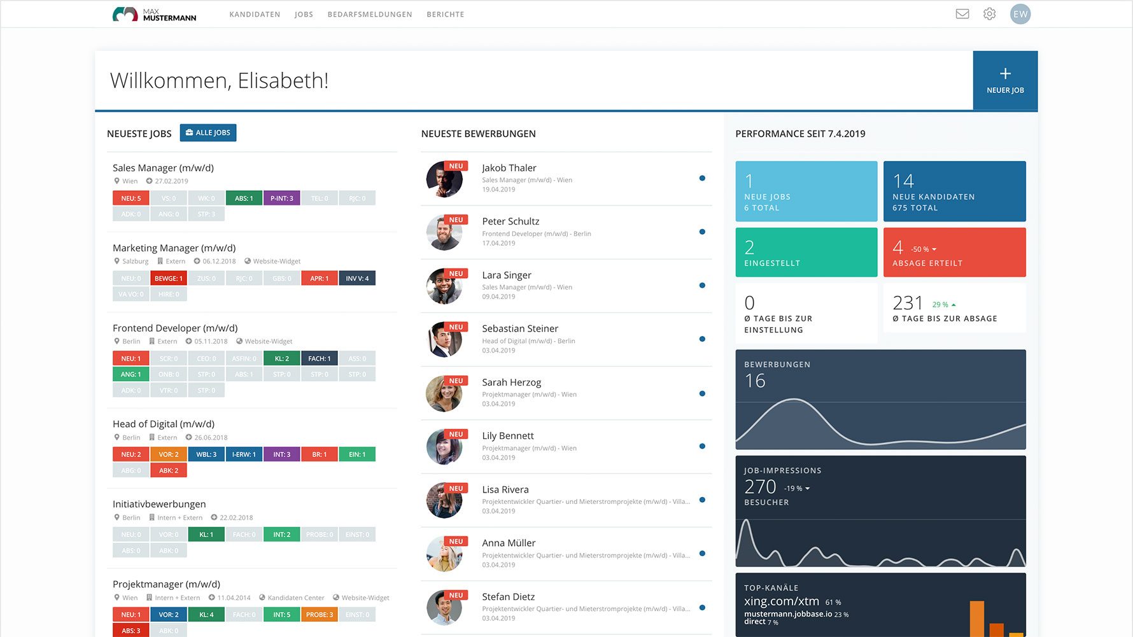Open the NEUE KANDIDATEN performance tile
This screenshot has height=637, width=1133.
coord(955,191)
